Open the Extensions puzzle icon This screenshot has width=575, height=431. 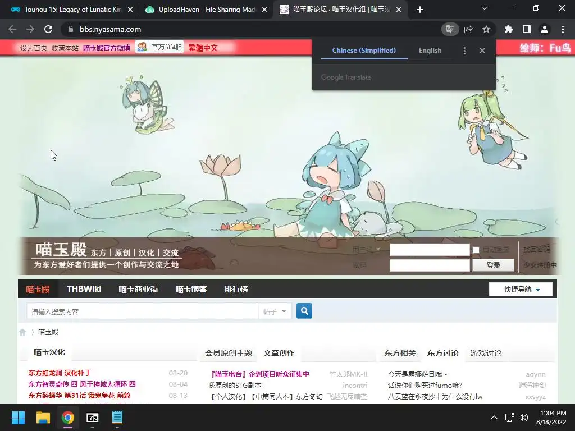pos(509,29)
